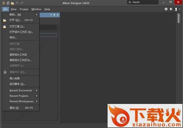The image size is (183, 128).
Task: Maximize the Altium Designer window
Action: point(171,2)
